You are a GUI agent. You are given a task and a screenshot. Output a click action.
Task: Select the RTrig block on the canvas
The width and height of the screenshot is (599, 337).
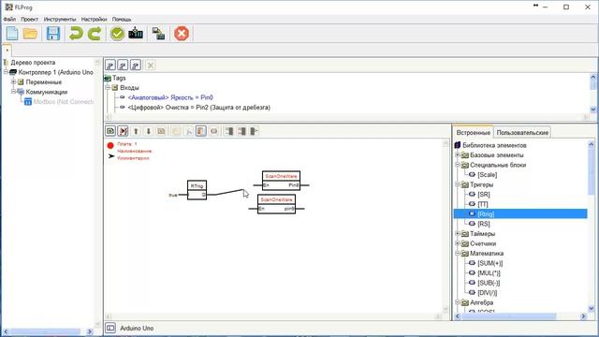click(x=197, y=190)
